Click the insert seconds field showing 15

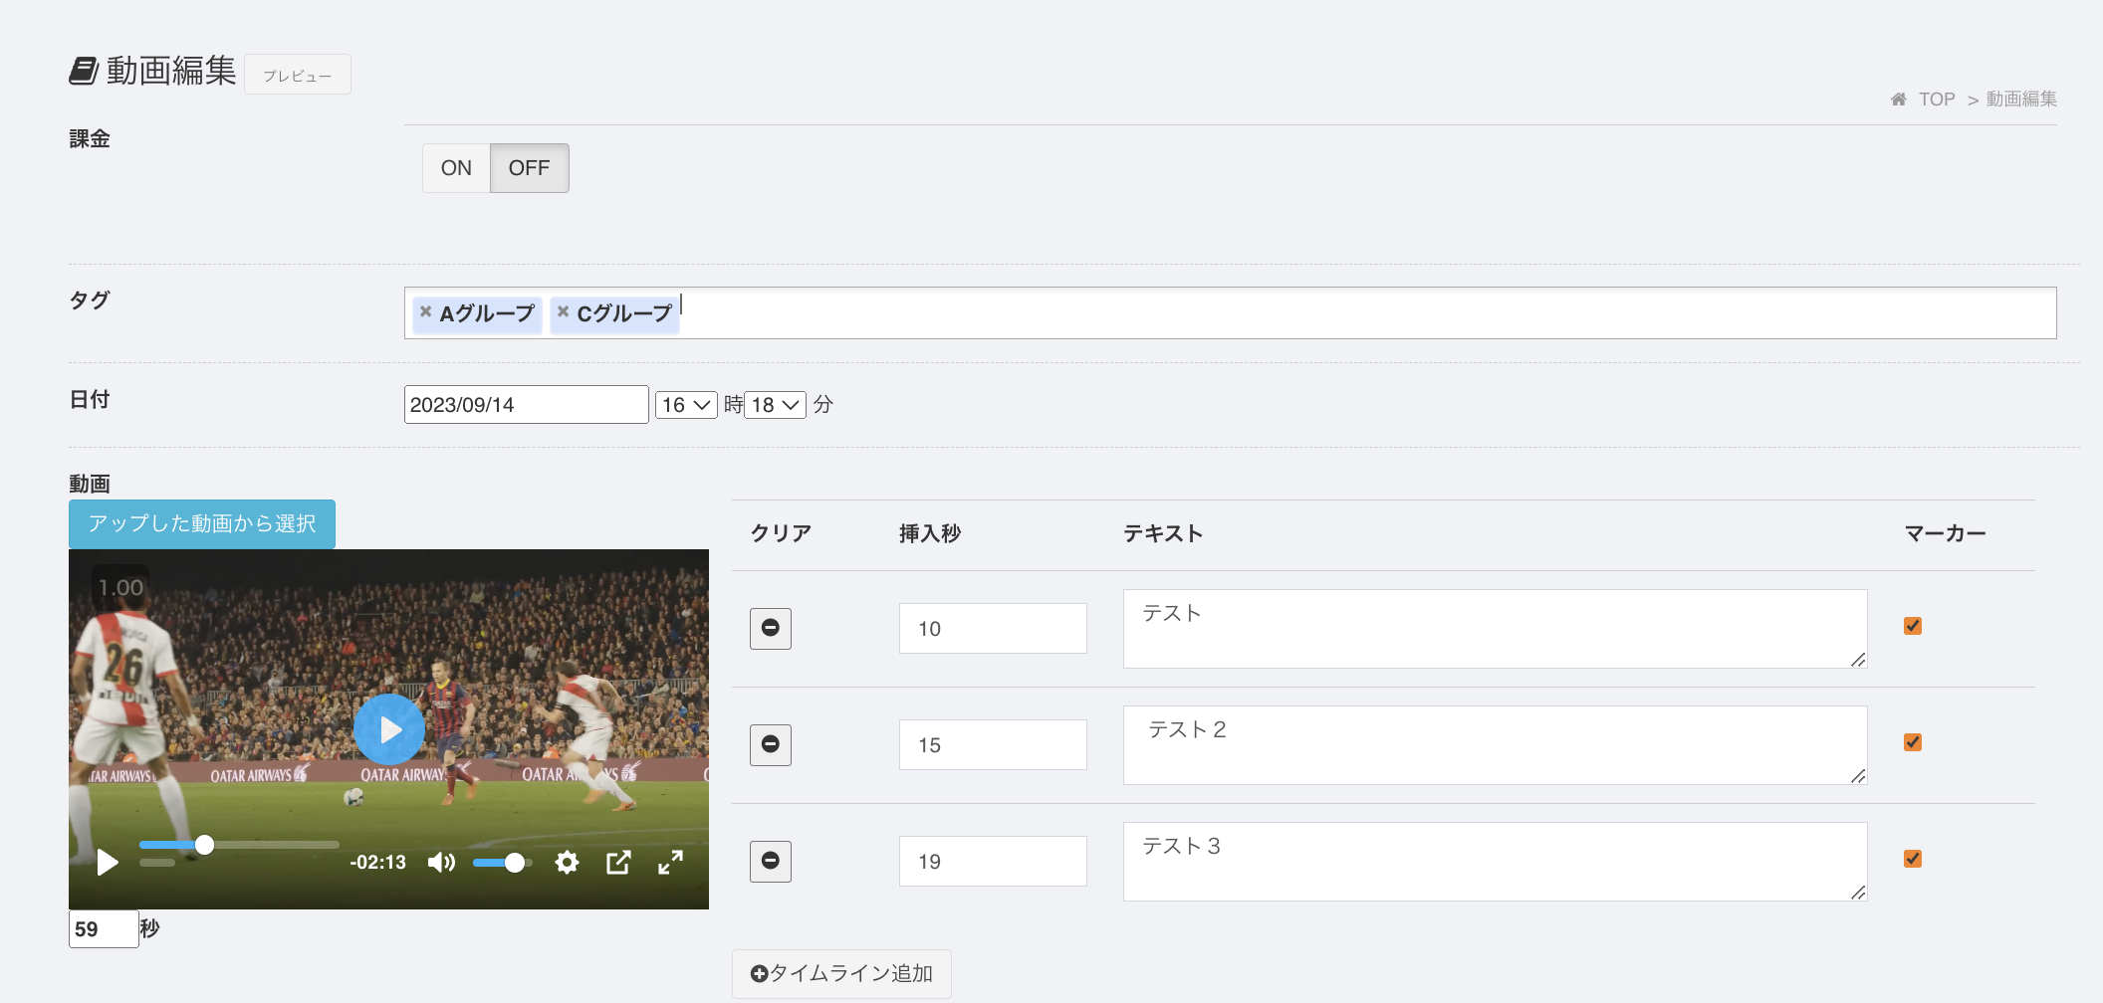[993, 745]
